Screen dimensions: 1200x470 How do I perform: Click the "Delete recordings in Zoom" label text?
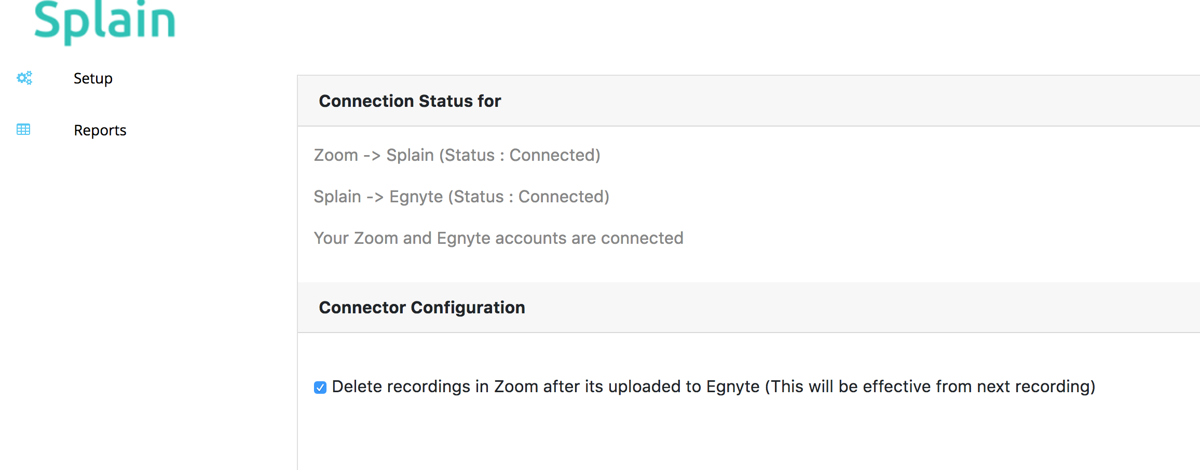click(545, 386)
